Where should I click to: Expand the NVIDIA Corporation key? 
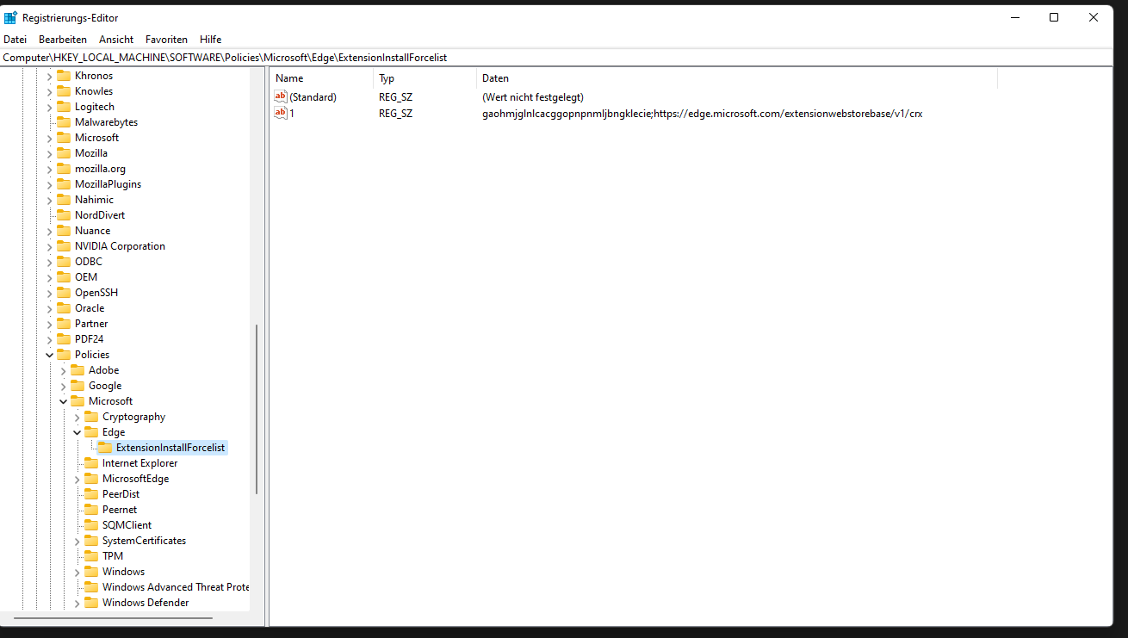[x=49, y=246]
